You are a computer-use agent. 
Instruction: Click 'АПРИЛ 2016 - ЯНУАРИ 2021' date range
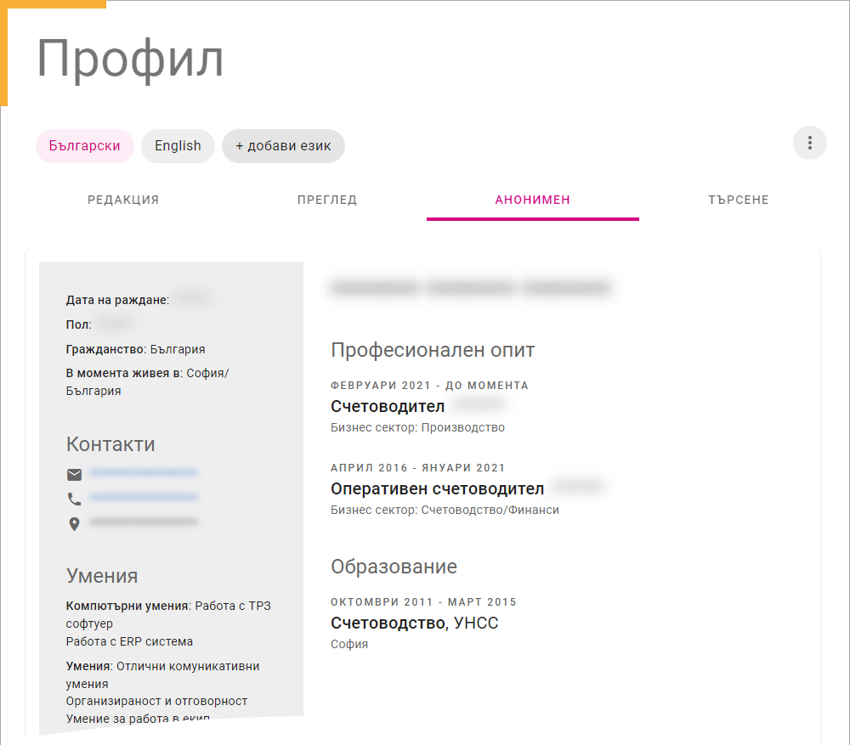[417, 467]
